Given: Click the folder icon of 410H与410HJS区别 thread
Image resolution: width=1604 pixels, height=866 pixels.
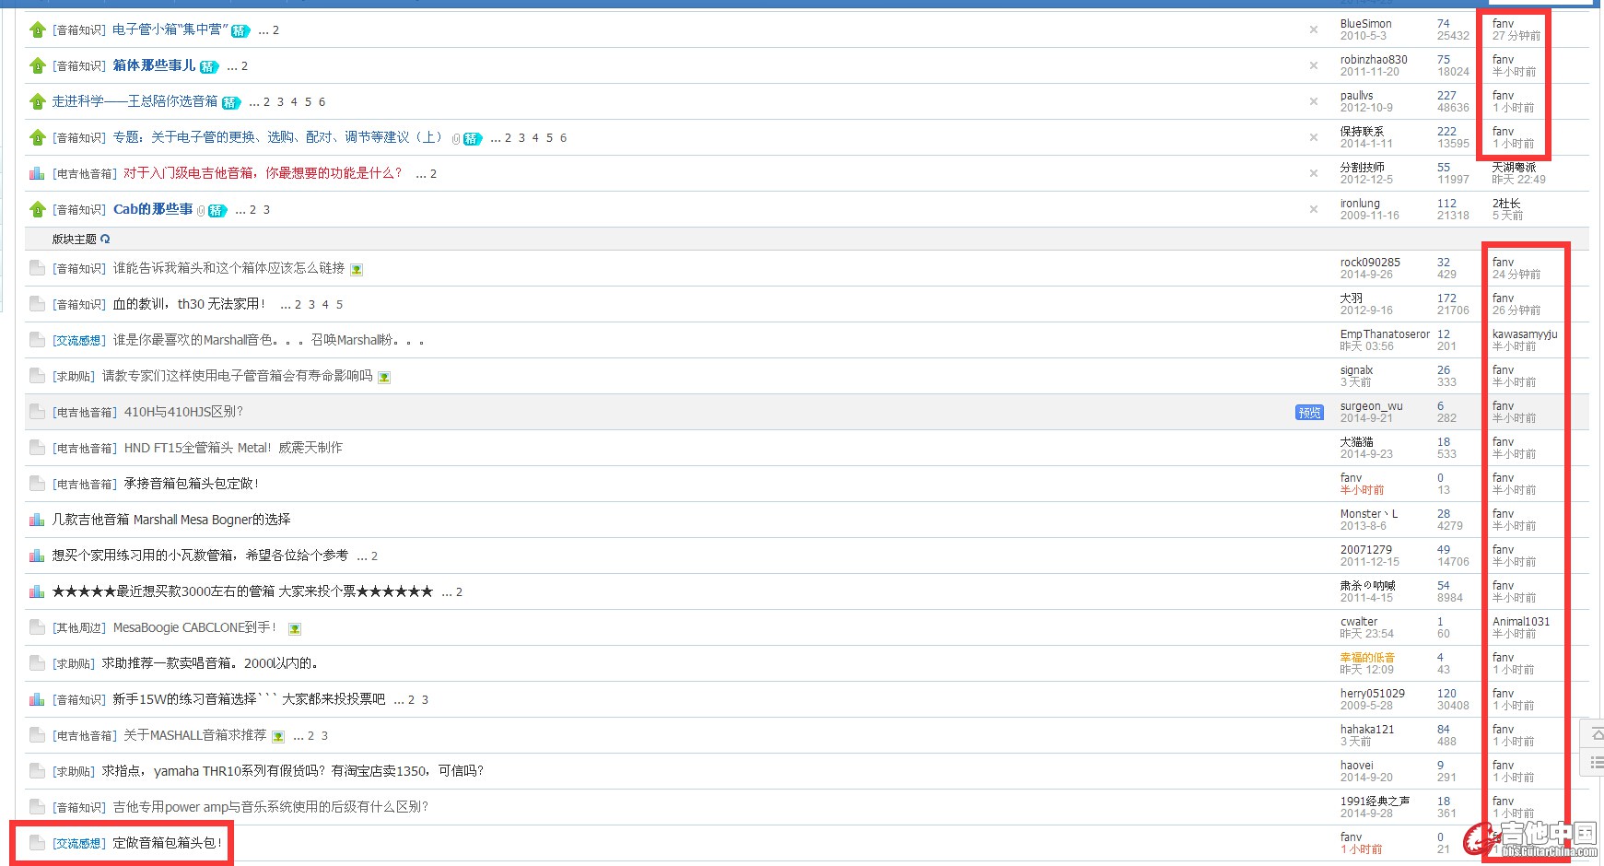Looking at the screenshot, I should pos(37,412).
